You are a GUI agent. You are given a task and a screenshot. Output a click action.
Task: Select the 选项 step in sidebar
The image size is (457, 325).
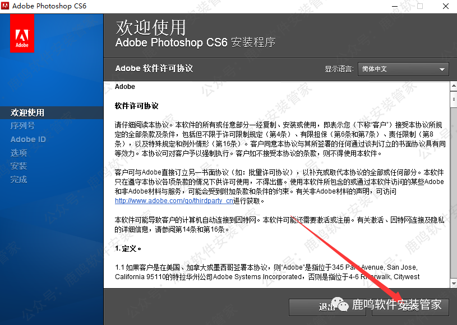19,153
